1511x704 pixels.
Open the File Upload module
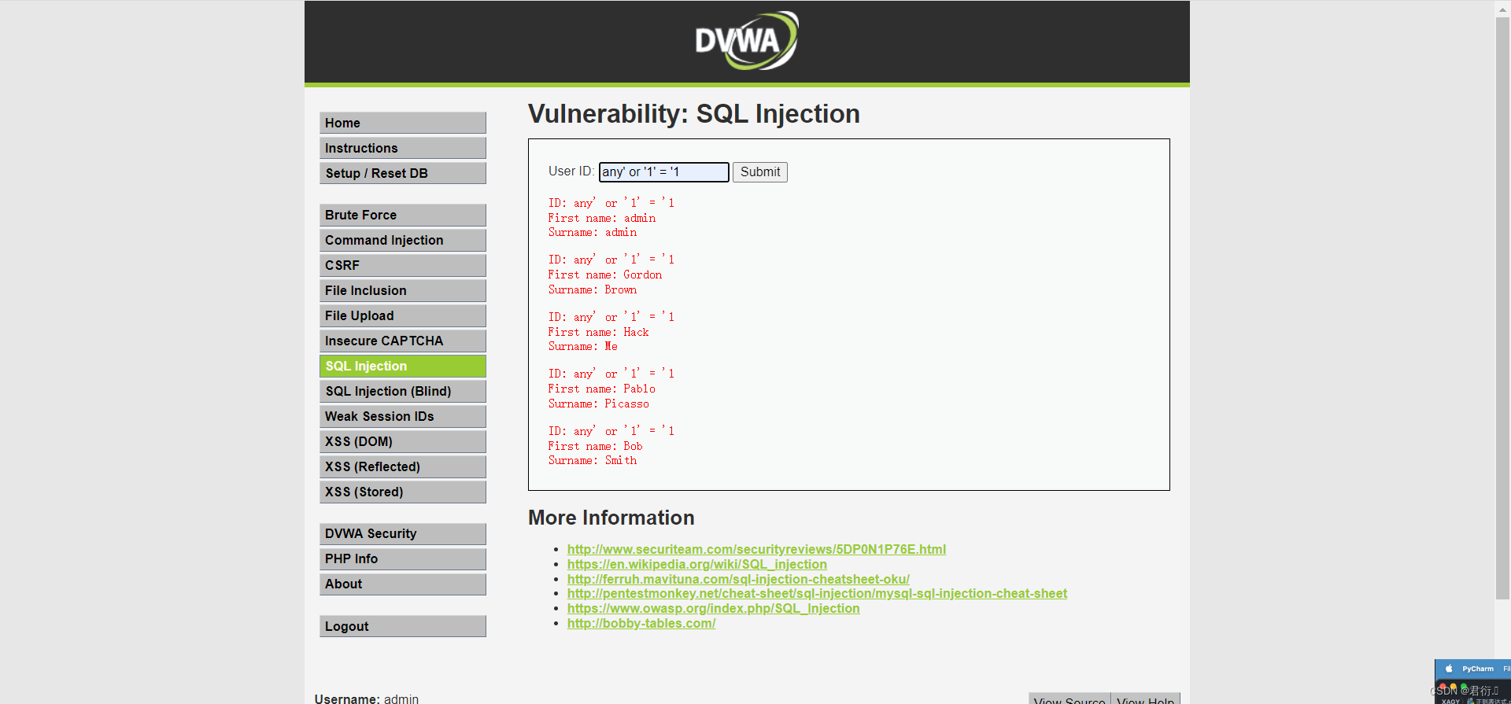[x=402, y=315]
